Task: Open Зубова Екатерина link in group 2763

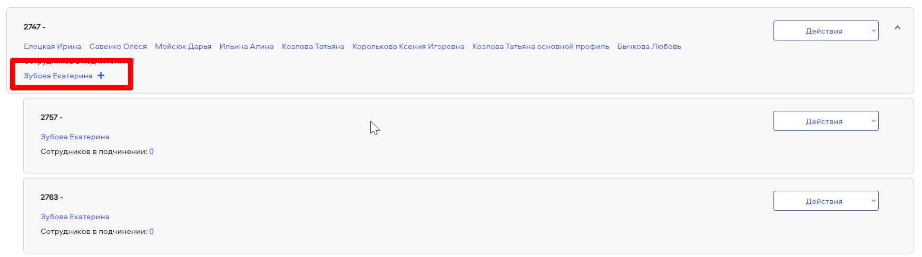Action: tap(75, 217)
